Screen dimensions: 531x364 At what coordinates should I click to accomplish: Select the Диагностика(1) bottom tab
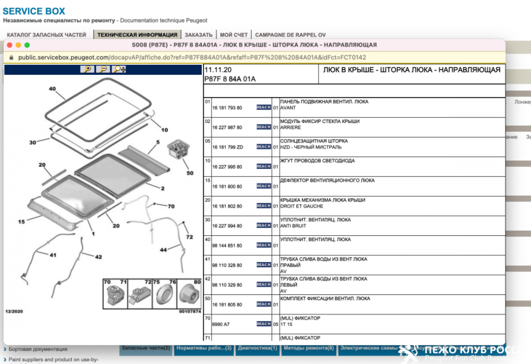(257, 349)
